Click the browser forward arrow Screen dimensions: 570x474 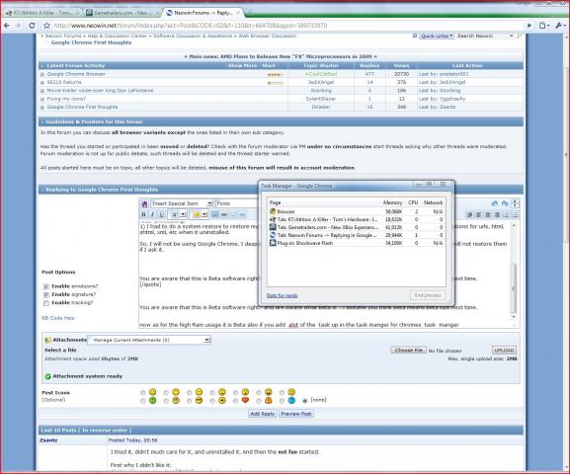coord(19,26)
